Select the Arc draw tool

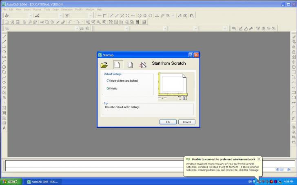click(x=4, y=62)
